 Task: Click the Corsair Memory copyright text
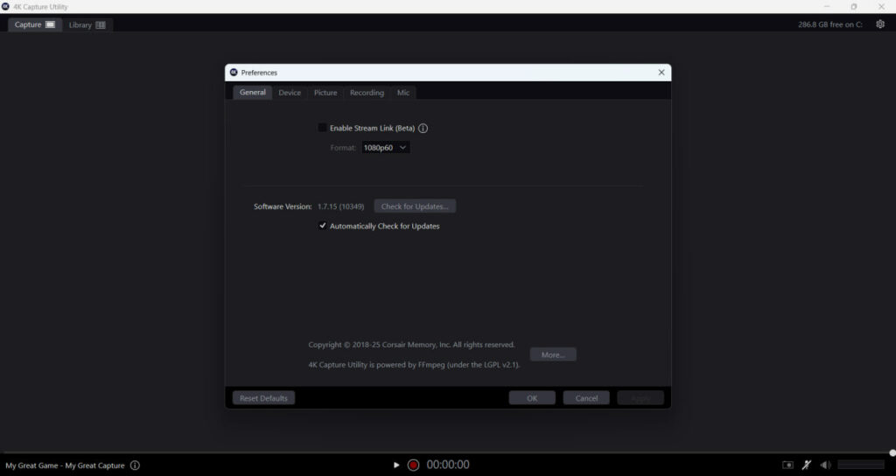click(x=411, y=345)
